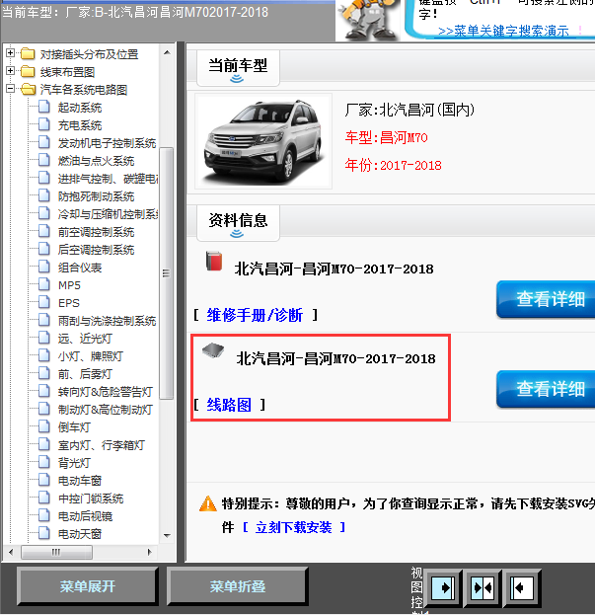Click the 线束布置图 folder icon
Screen dimensions: 595x615
[x=28, y=71]
